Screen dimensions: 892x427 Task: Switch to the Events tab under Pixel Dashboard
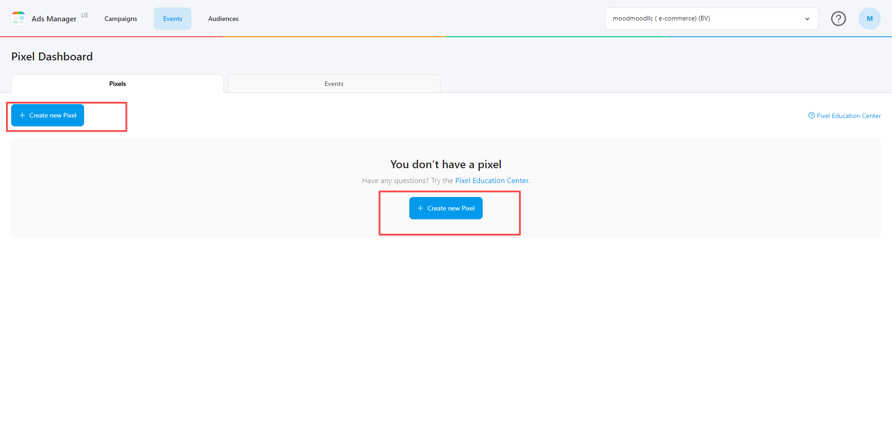[x=334, y=84]
